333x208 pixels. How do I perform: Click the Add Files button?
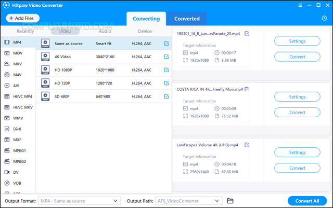pyautogui.click(x=23, y=18)
